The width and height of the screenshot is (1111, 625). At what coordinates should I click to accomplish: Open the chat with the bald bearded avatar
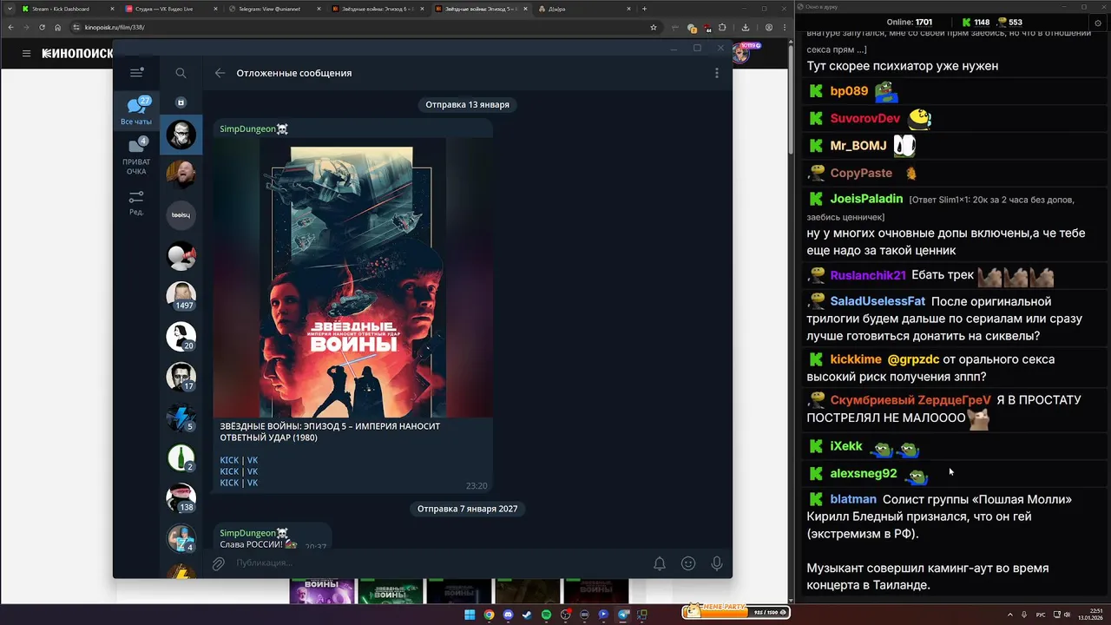(181, 174)
